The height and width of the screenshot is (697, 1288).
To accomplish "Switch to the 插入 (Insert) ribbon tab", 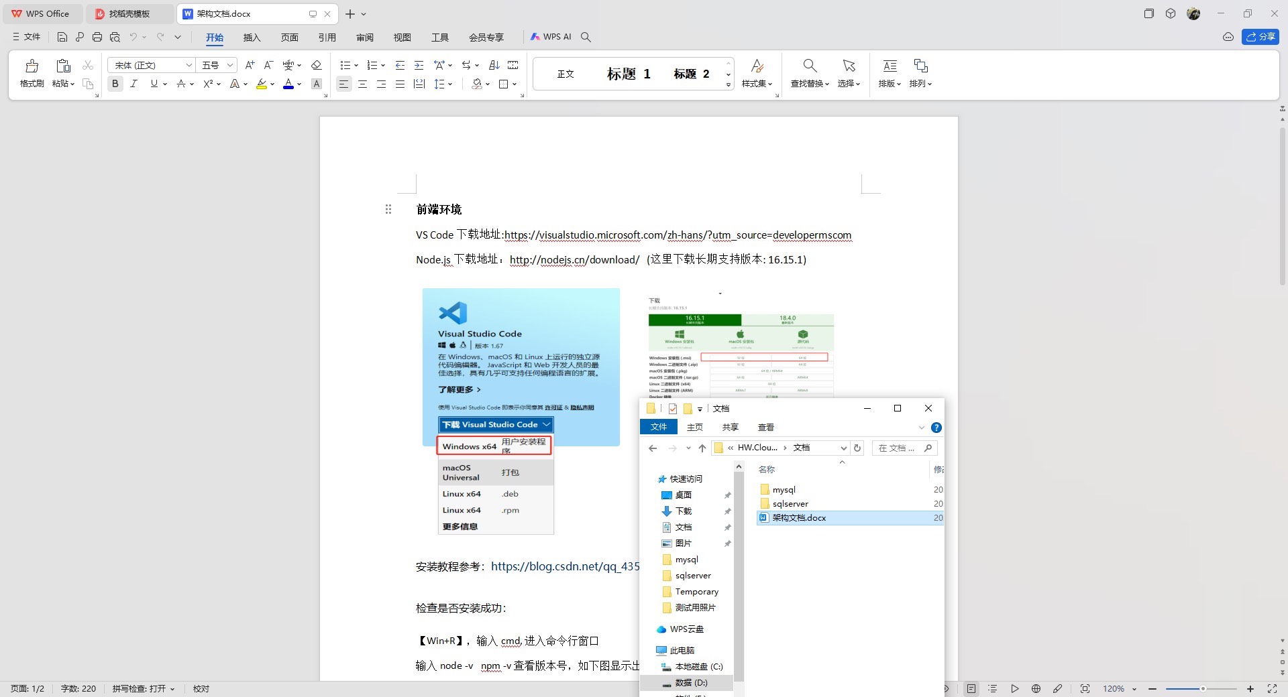I will (x=252, y=38).
